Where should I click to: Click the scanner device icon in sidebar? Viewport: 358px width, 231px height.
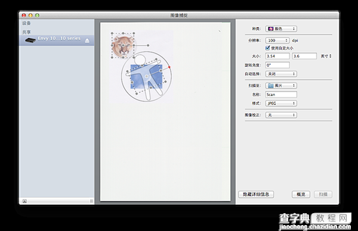point(30,40)
